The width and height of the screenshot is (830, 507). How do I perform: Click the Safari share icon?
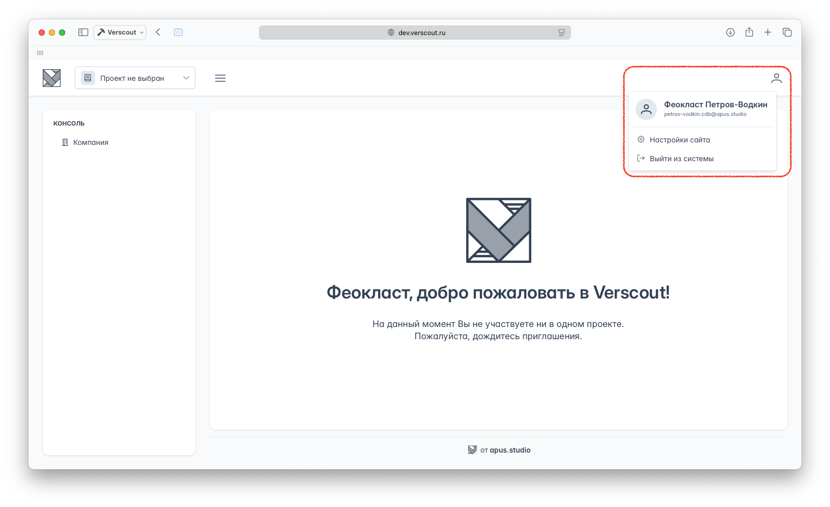coord(749,32)
